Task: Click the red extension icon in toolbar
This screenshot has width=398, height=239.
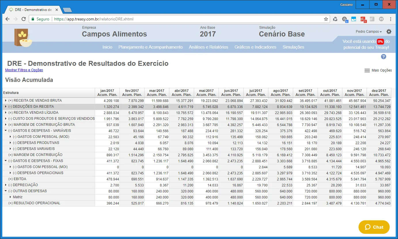Action: (363, 19)
